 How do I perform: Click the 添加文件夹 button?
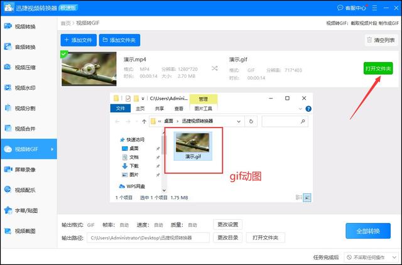119,40
